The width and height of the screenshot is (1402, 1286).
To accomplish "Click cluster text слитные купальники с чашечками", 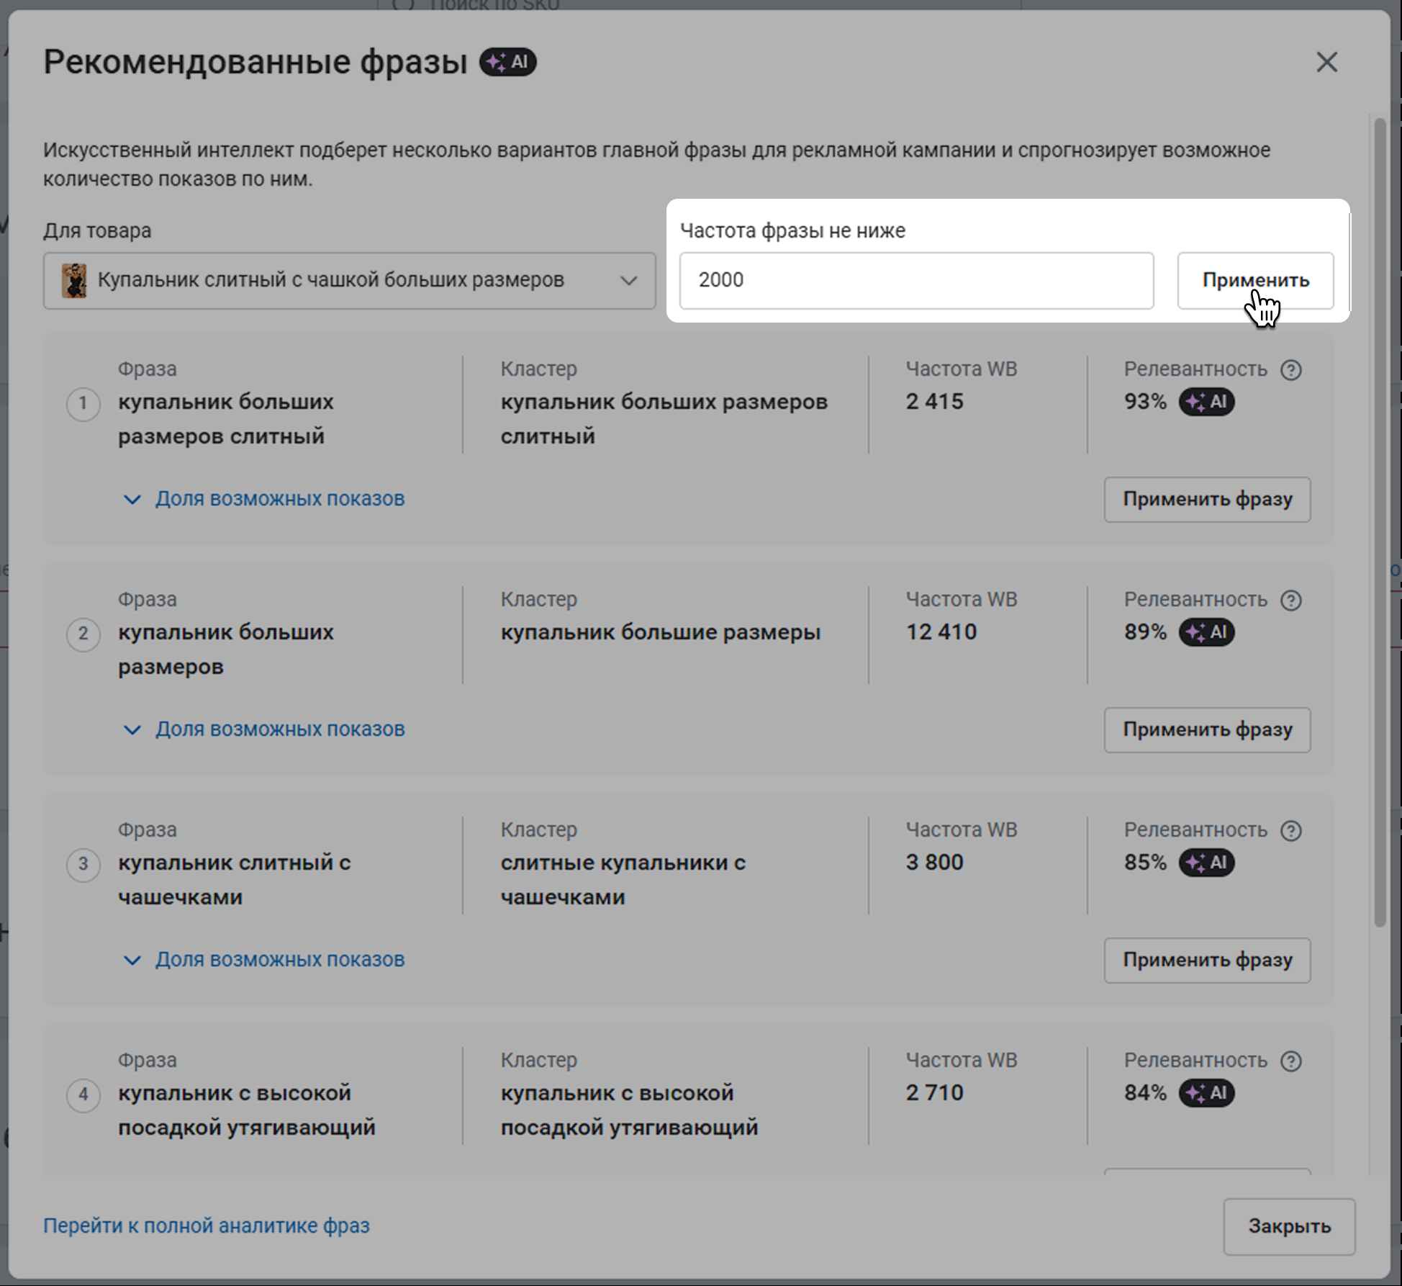I will pyautogui.click(x=623, y=880).
